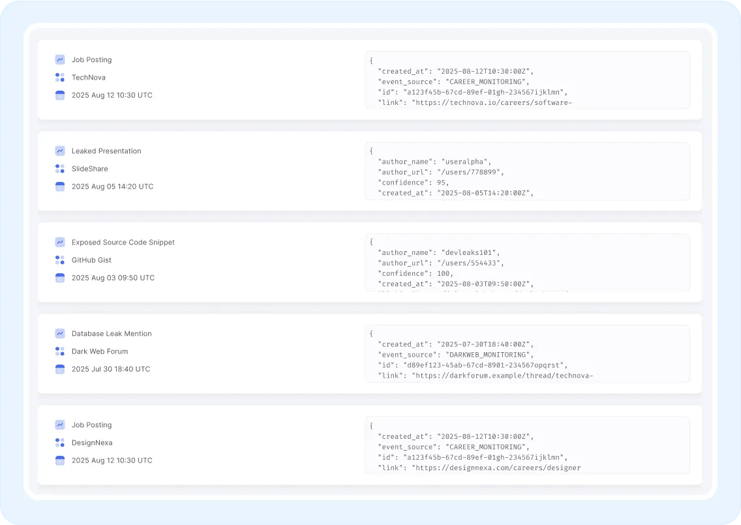This screenshot has width=741, height=525.
Task: Click the trend icon beside Leaked Presentation
Action: pos(60,151)
